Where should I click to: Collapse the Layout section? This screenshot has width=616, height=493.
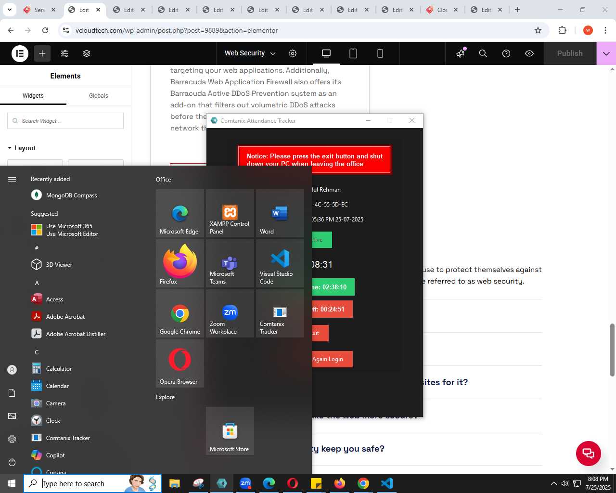(x=22, y=148)
